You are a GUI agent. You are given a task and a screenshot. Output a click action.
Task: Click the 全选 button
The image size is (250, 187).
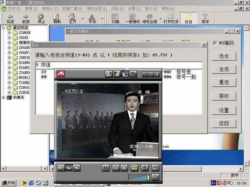click(x=224, y=69)
